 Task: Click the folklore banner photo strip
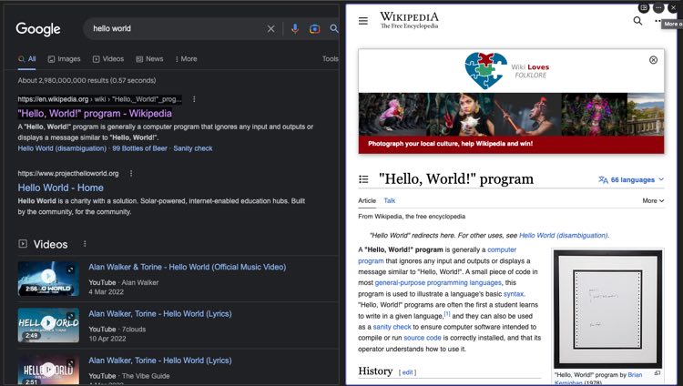(x=512, y=114)
